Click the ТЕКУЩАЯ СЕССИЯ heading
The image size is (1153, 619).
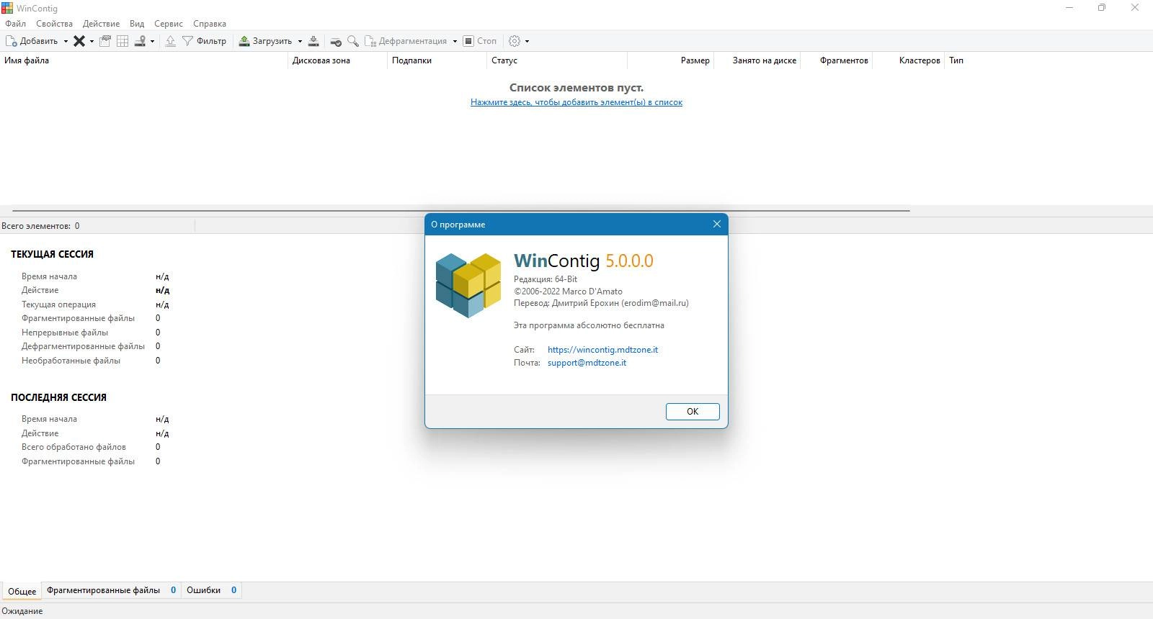(x=52, y=254)
